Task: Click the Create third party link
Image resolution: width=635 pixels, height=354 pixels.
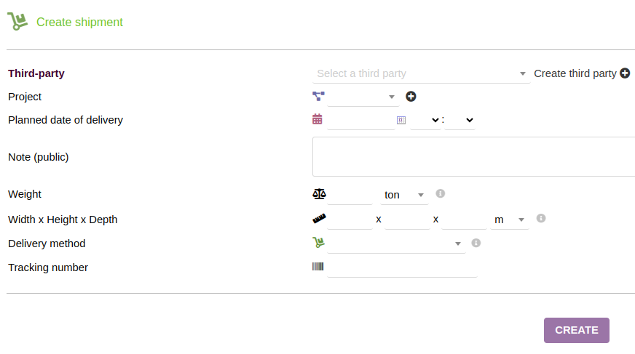Action: [575, 73]
